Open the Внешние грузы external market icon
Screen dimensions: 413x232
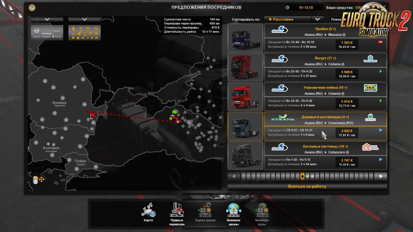(262, 209)
